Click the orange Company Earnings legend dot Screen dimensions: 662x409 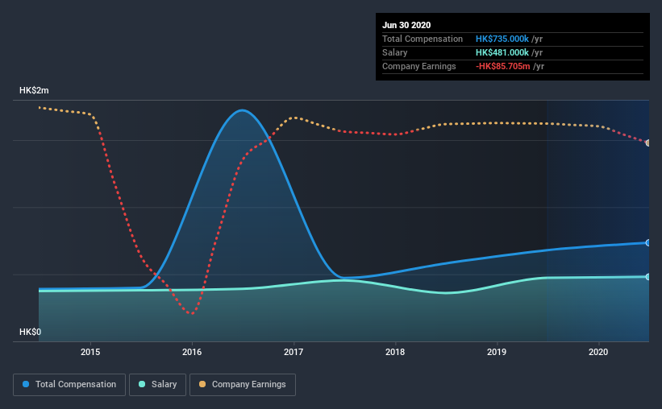[202, 384]
